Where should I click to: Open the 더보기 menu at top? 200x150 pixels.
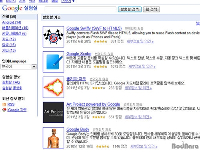(x=68, y=1)
